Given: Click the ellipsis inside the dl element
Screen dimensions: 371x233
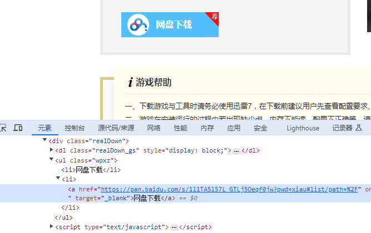Looking at the screenshot, I should coord(236,151).
